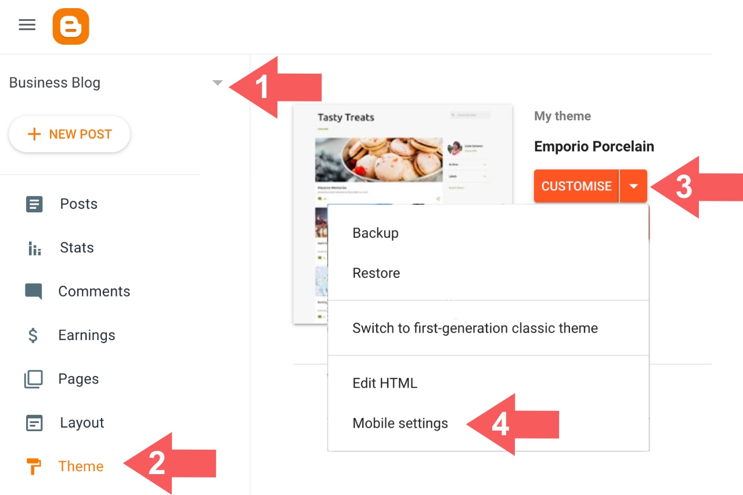Click the Pages stacked-sheets icon
743x495 pixels.
pos(34,380)
